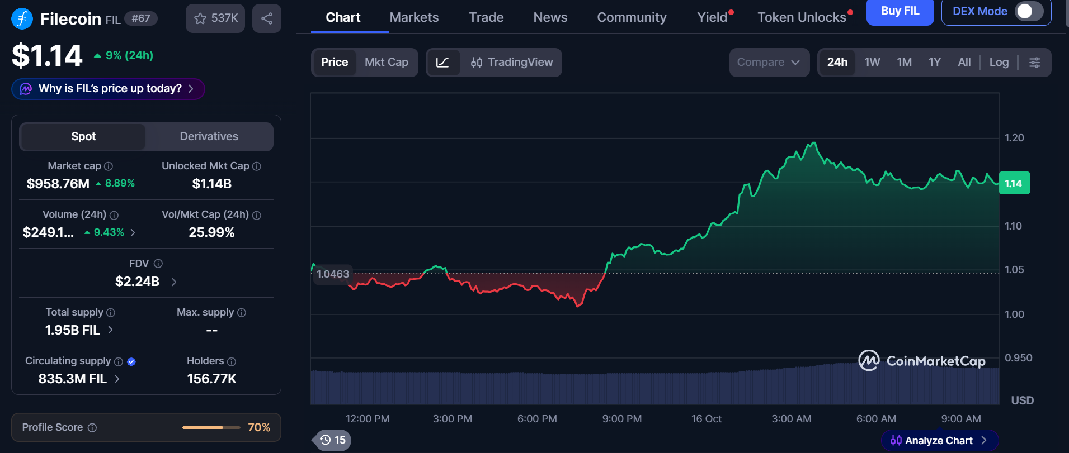Open the Token Unlocks tab

tap(802, 17)
